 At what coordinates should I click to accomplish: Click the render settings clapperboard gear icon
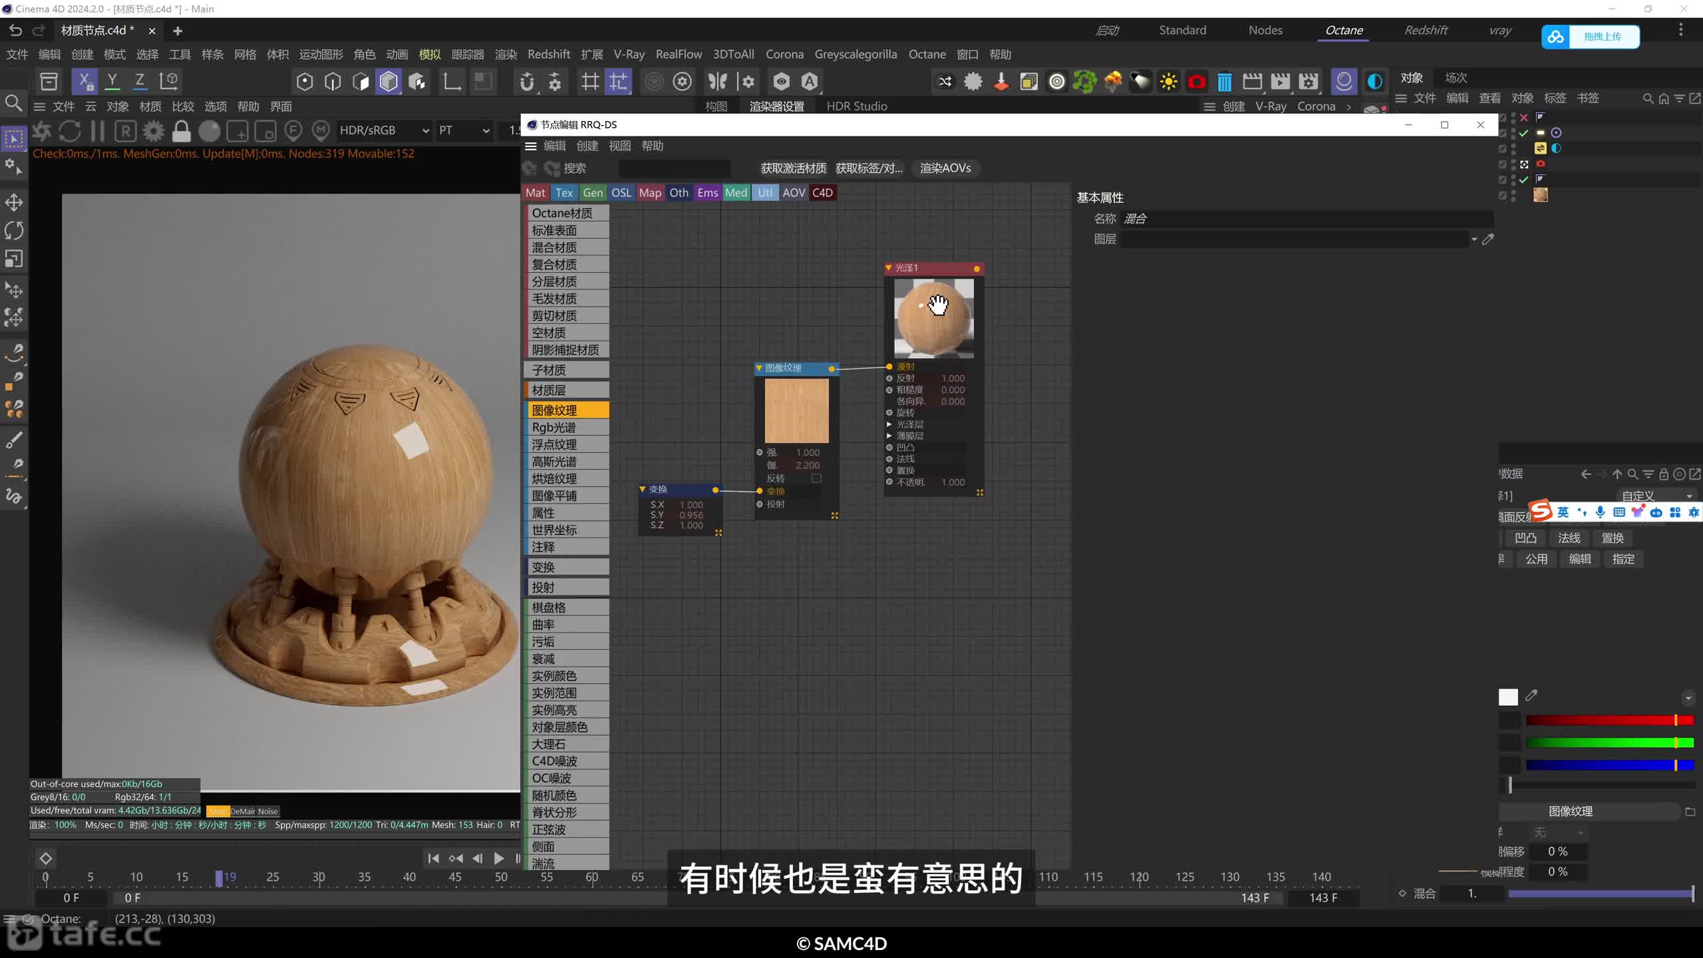[x=1308, y=82]
